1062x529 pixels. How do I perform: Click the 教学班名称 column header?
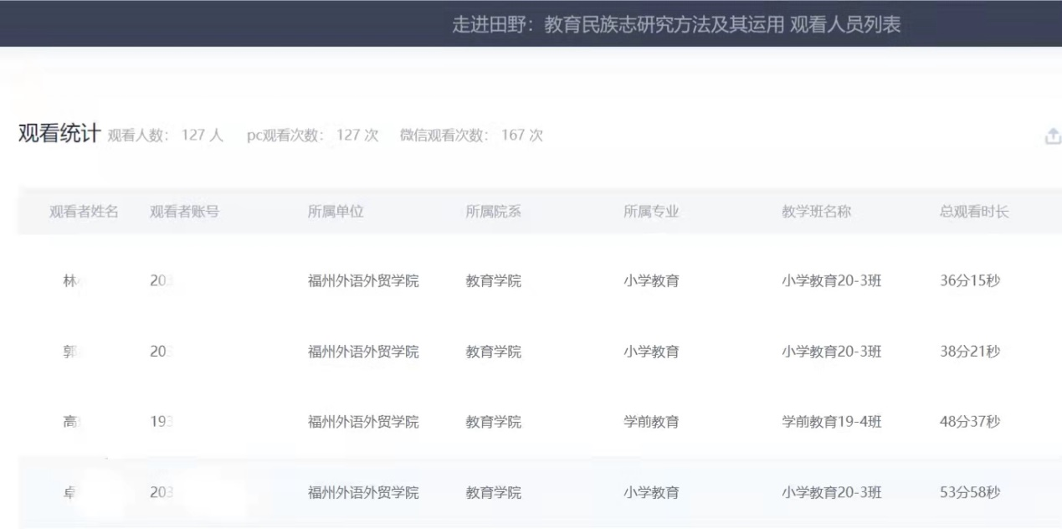click(x=816, y=212)
